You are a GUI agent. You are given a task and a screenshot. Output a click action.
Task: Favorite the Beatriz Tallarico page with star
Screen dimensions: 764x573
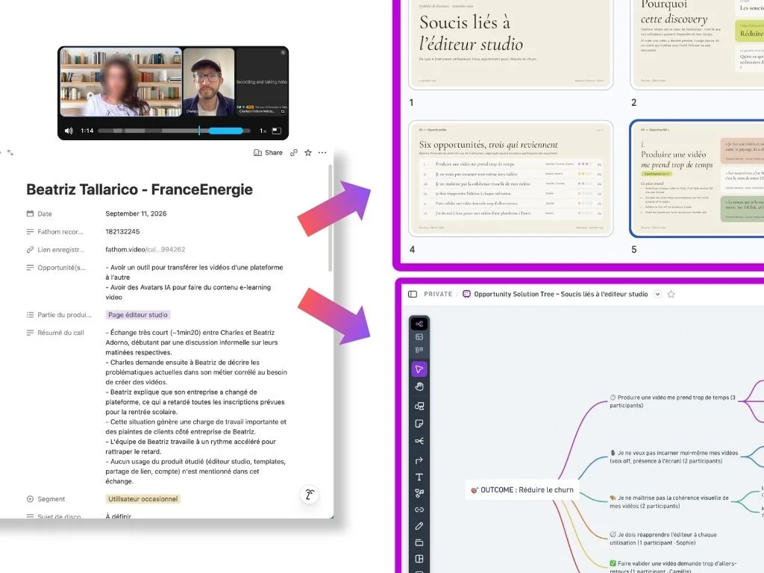coord(308,152)
